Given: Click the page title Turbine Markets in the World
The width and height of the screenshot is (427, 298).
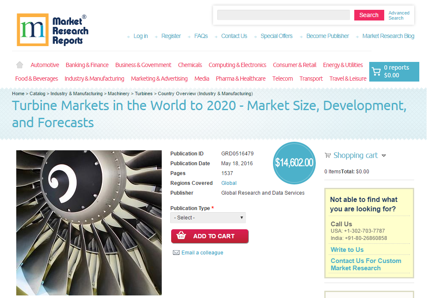Looking at the screenshot, I should point(209,114).
